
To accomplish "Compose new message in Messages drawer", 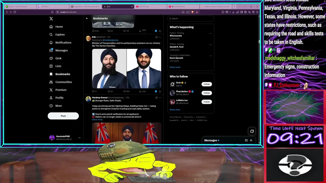I will tap(246, 140).
